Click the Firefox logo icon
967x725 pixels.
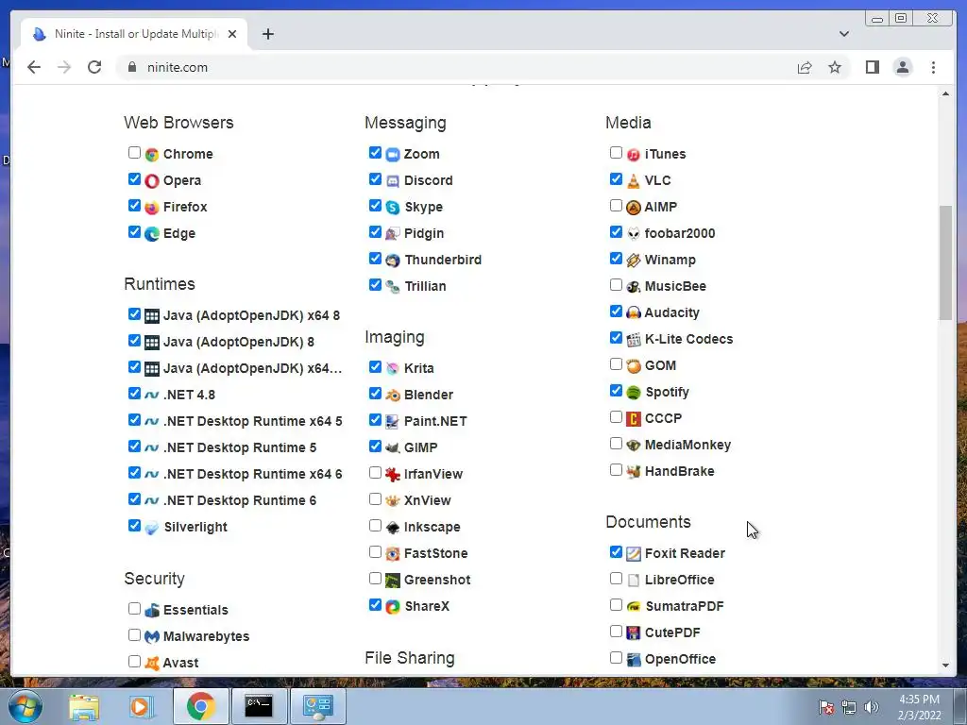point(152,208)
